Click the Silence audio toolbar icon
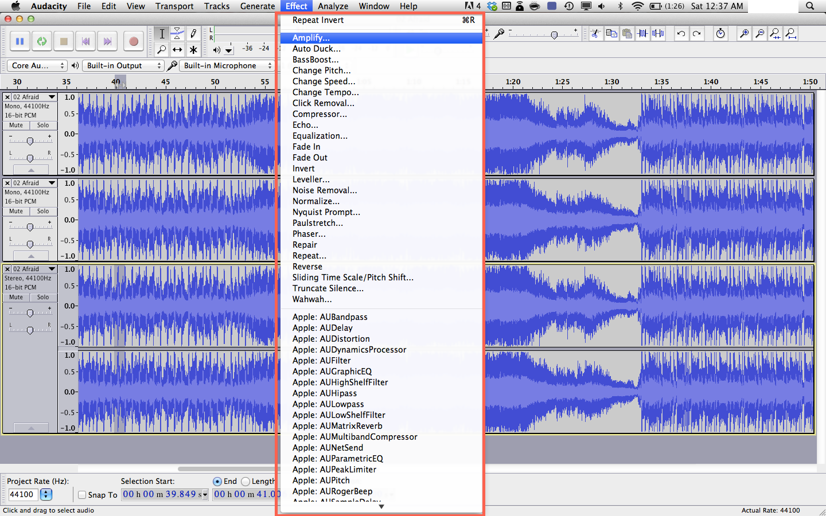The image size is (826, 516). (658, 34)
